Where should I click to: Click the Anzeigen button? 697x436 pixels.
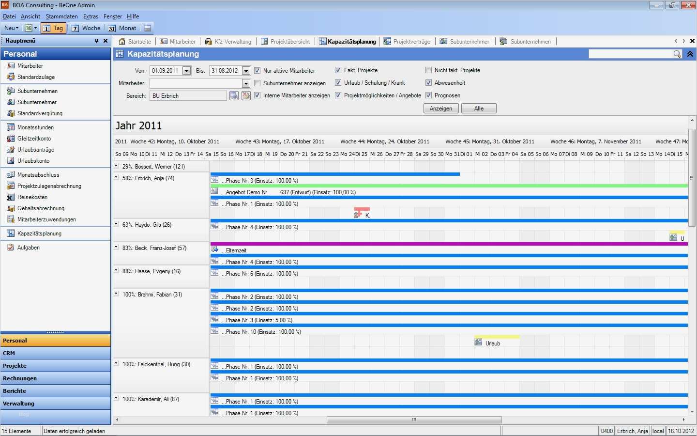coord(440,108)
